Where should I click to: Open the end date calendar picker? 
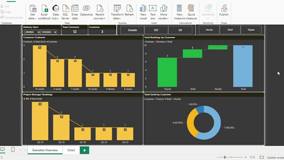[x=55, y=32]
